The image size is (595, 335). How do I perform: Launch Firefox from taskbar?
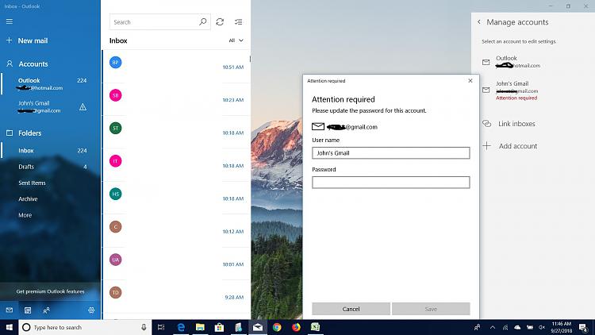point(296,327)
